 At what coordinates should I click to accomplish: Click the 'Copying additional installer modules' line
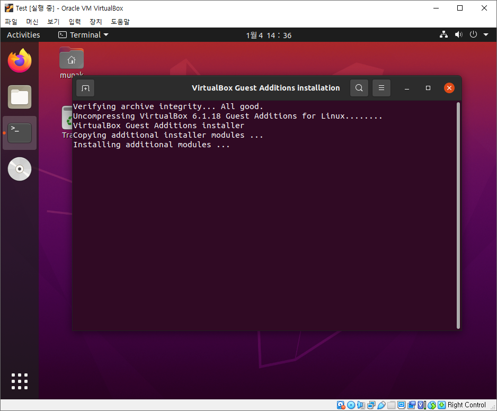pos(168,135)
